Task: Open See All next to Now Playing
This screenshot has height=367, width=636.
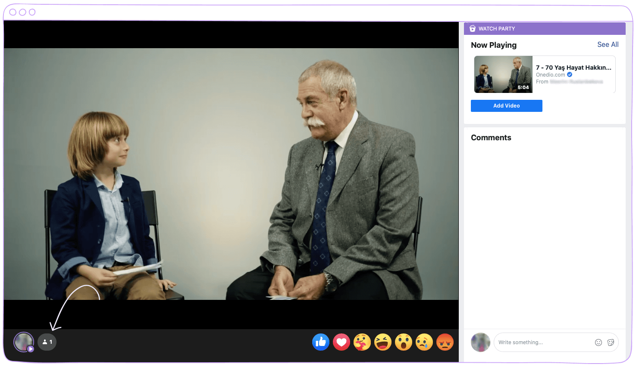Action: [608, 44]
